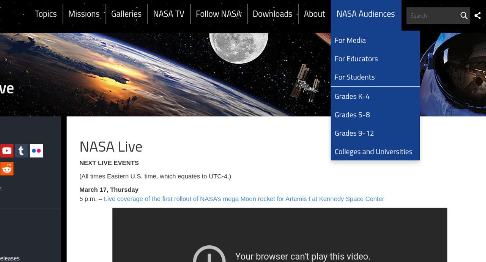Select For Media in dropdown
This screenshot has width=486, height=262.
(375, 40)
